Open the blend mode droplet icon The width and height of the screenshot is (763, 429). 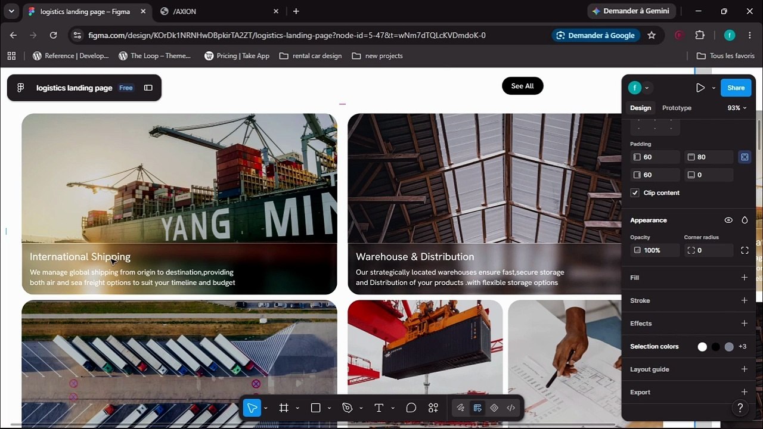click(x=745, y=220)
